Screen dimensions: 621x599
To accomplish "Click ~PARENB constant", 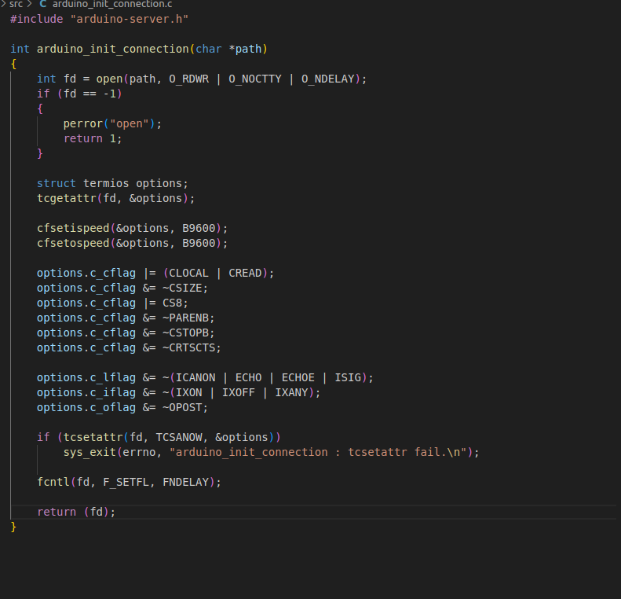I will pos(185,318).
